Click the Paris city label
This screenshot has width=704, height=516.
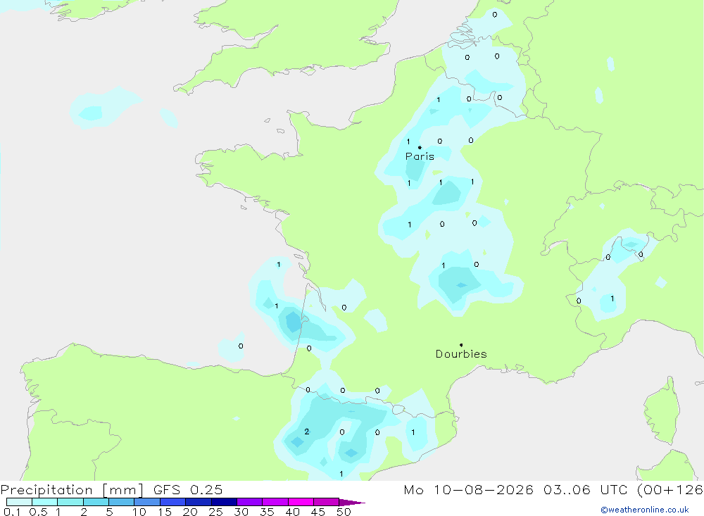pos(420,156)
